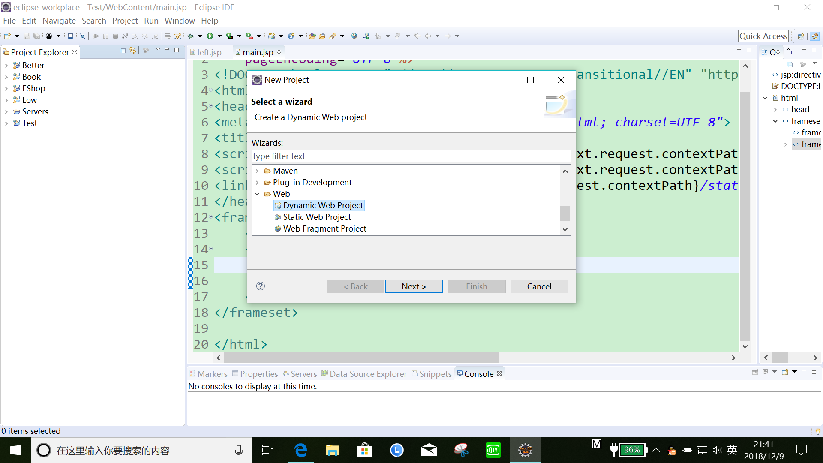The width and height of the screenshot is (823, 463).
Task: Expand the Maven wizard category
Action: click(x=257, y=171)
